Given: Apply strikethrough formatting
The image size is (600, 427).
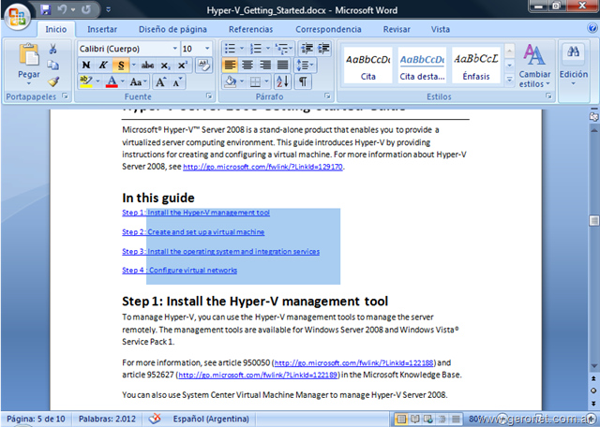Looking at the screenshot, I should [147, 66].
